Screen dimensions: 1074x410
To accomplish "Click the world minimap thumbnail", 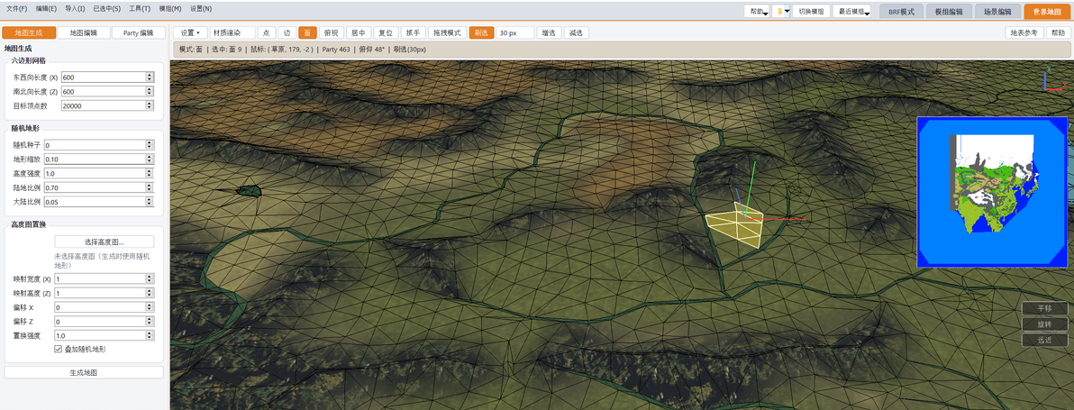I will [992, 192].
